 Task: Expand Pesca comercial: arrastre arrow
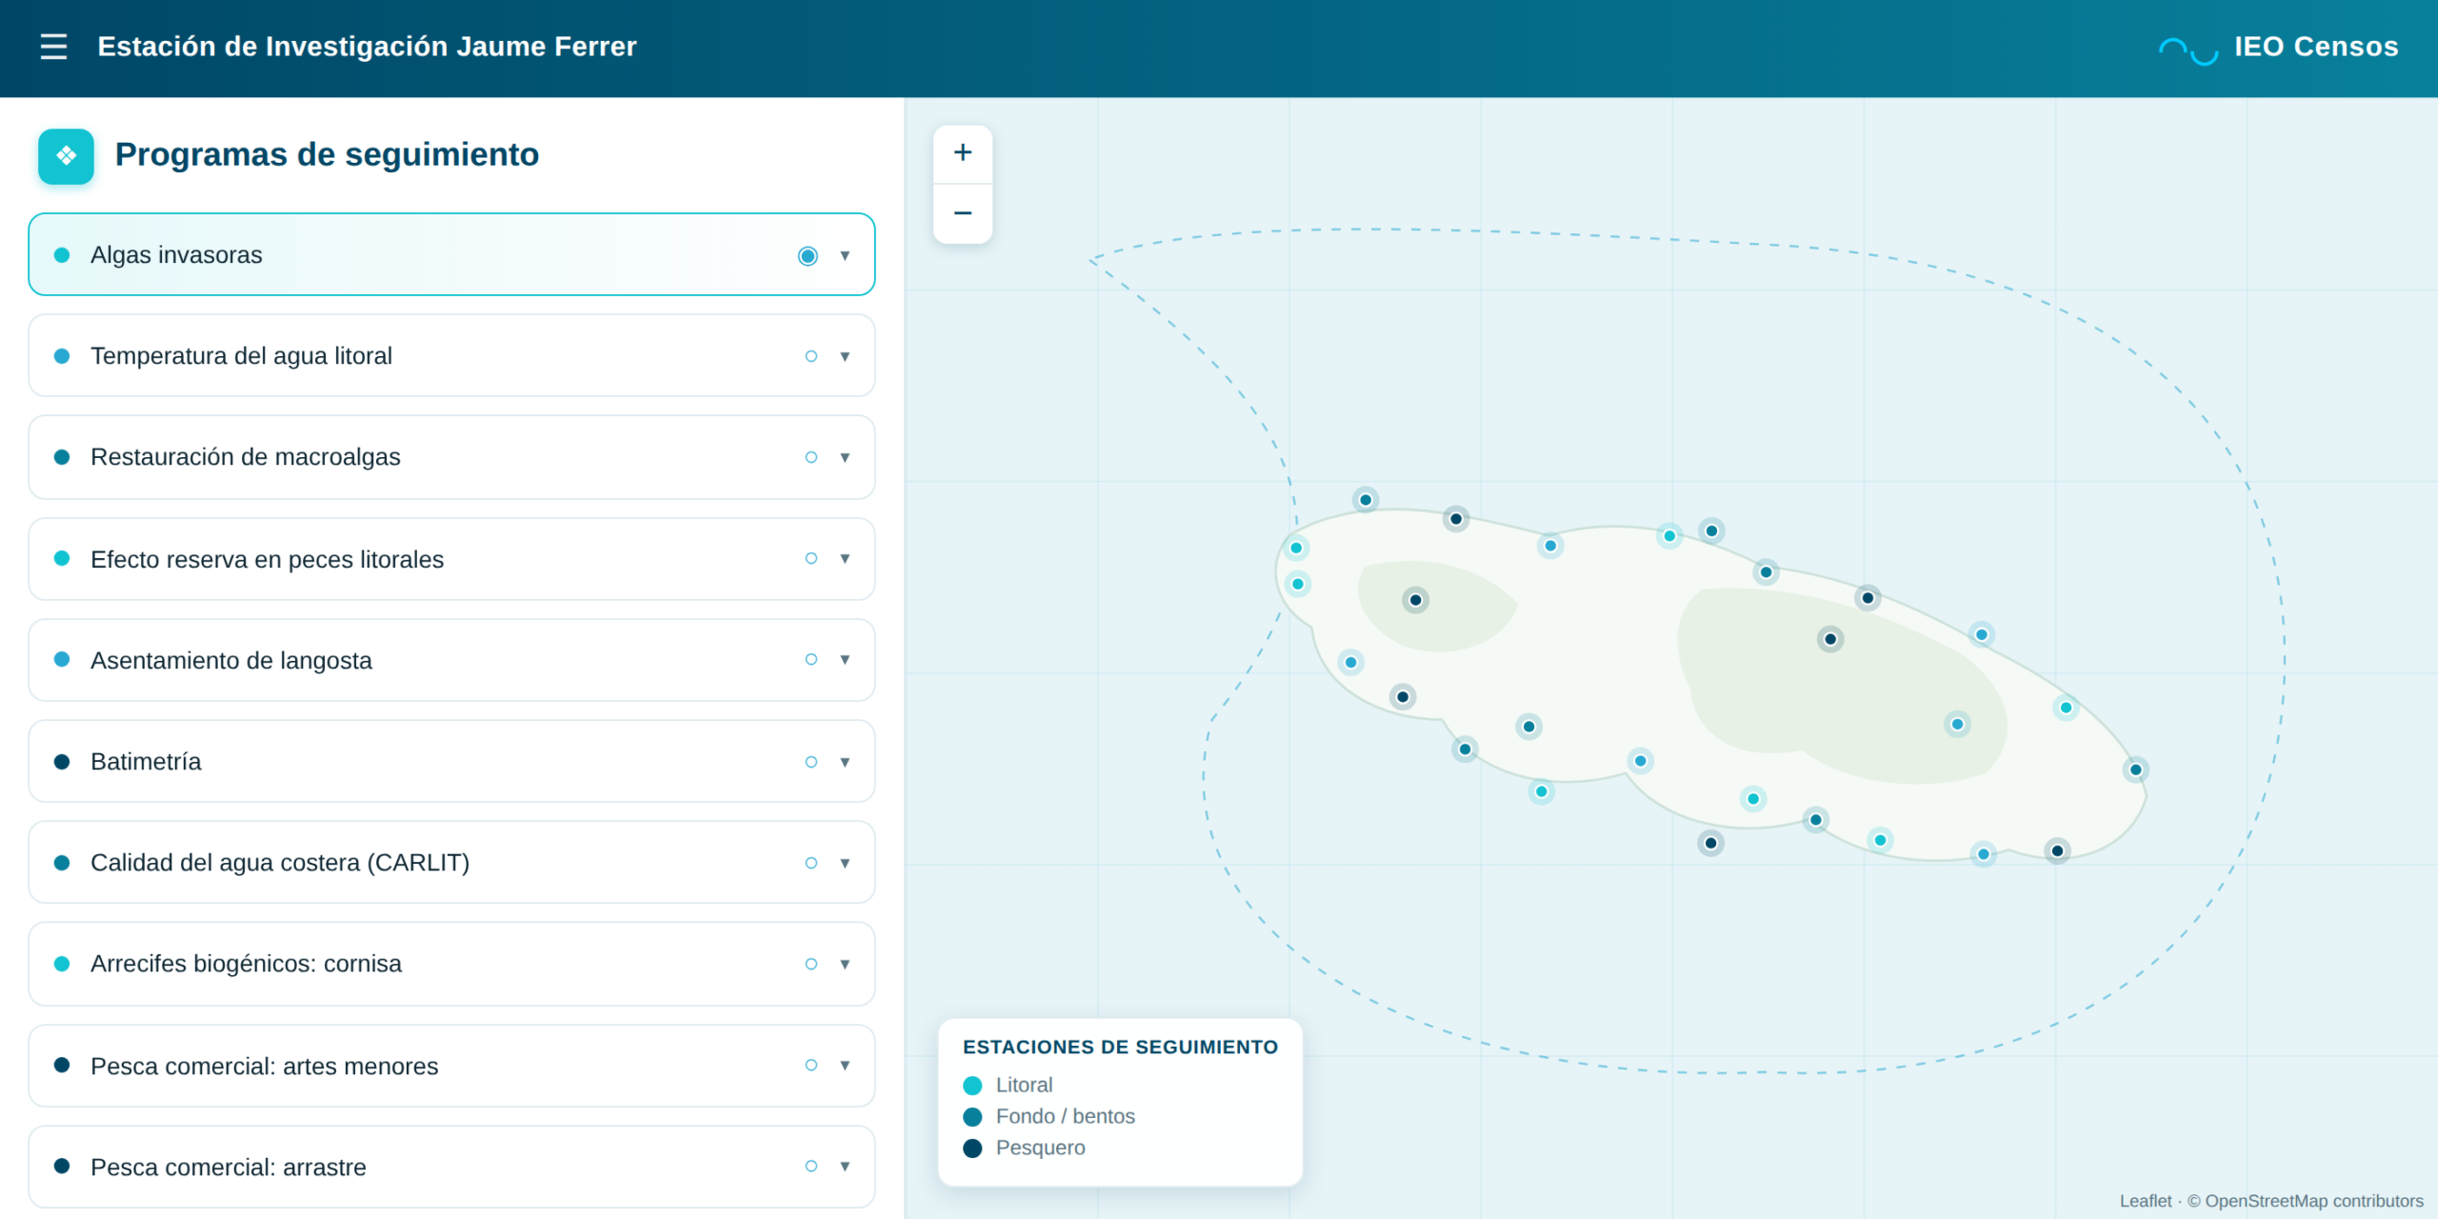pos(845,1166)
